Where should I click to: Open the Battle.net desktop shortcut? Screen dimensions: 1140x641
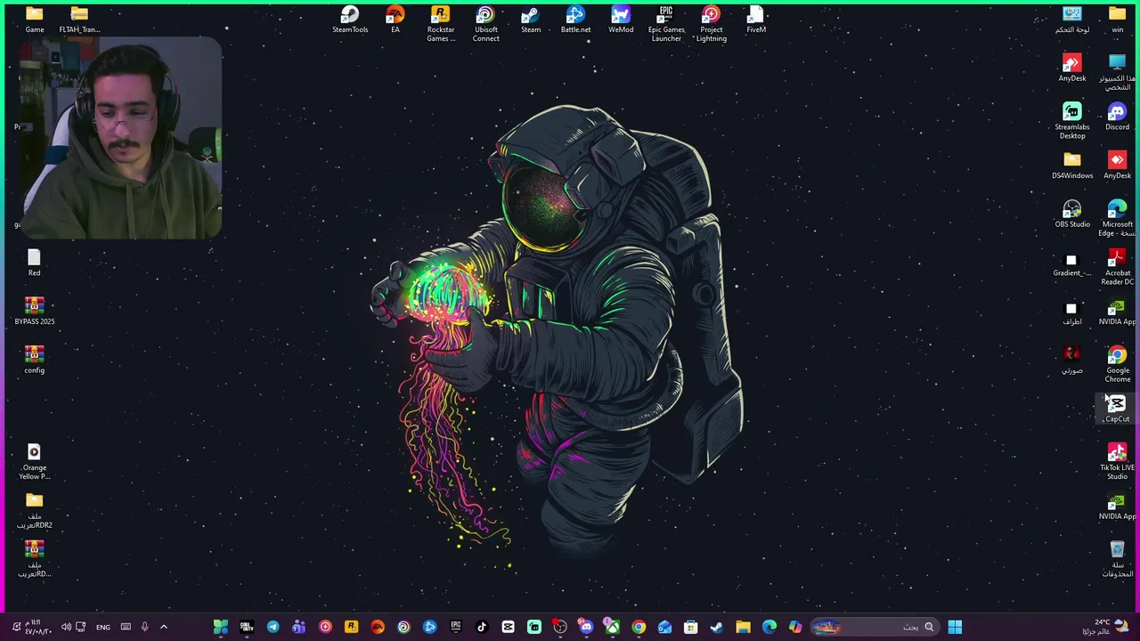pos(575,20)
